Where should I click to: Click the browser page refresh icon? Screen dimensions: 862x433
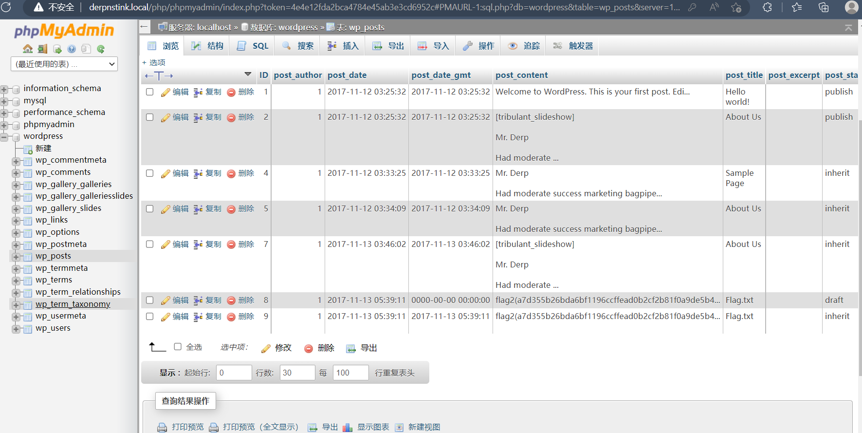pyautogui.click(x=6, y=7)
